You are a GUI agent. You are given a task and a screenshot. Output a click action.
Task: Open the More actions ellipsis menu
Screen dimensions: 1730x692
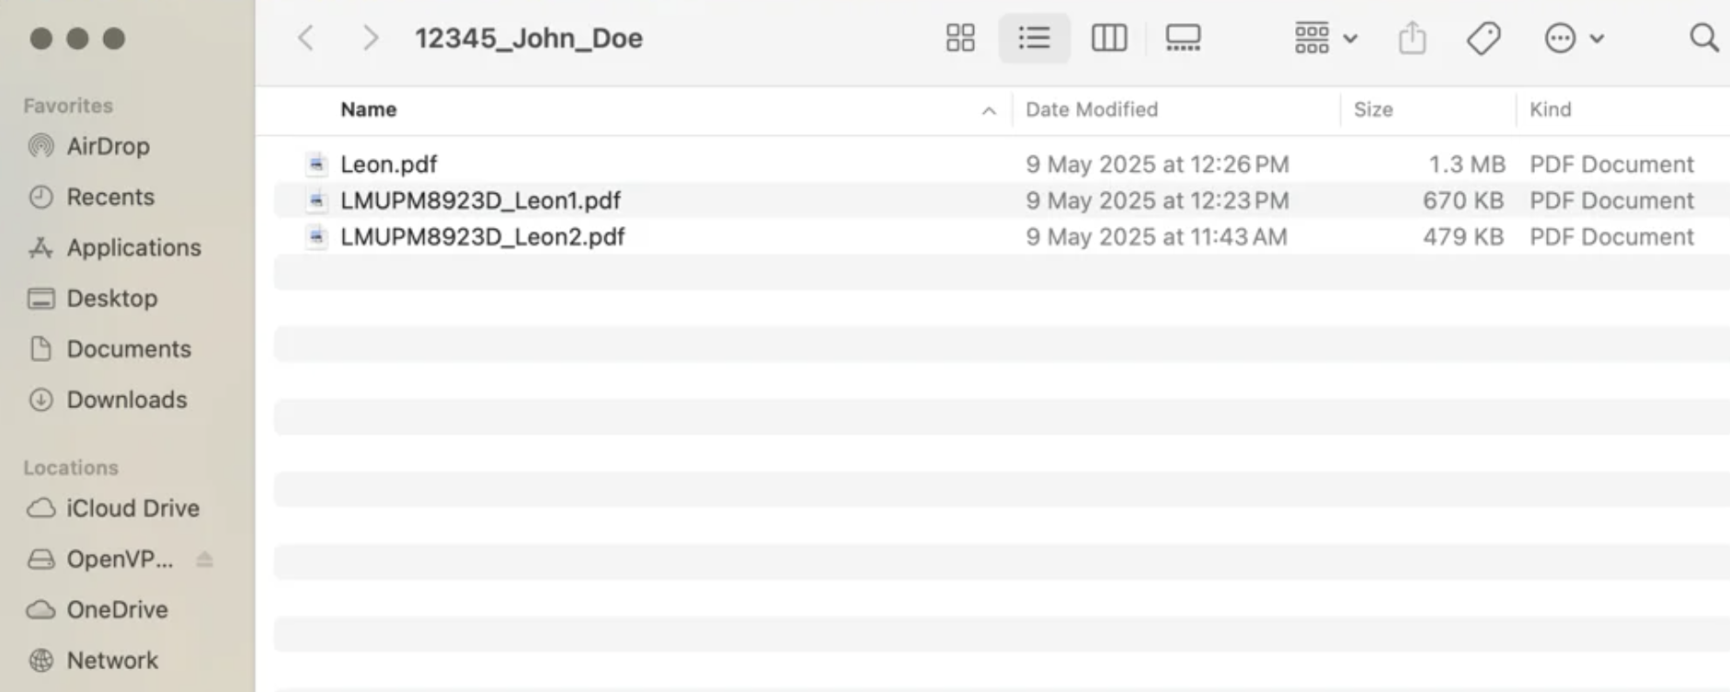coord(1573,38)
